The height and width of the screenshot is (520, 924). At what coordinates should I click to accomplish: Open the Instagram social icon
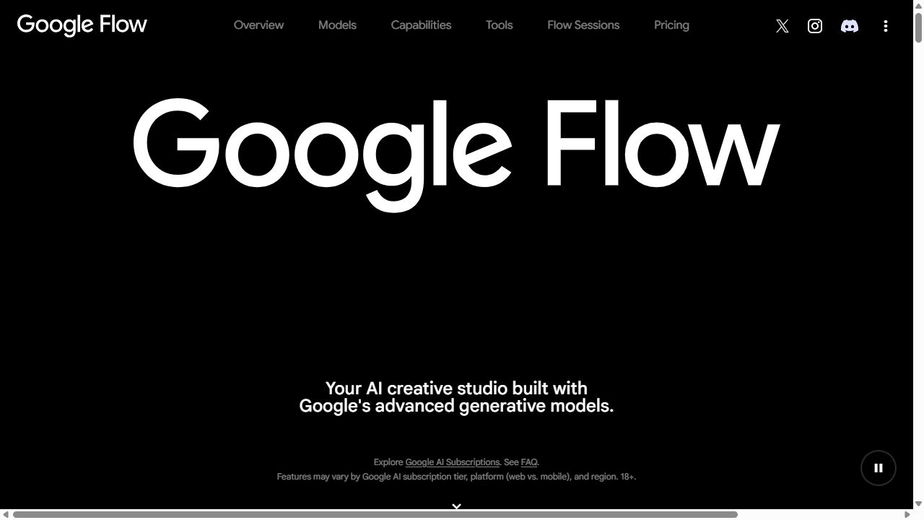click(815, 26)
